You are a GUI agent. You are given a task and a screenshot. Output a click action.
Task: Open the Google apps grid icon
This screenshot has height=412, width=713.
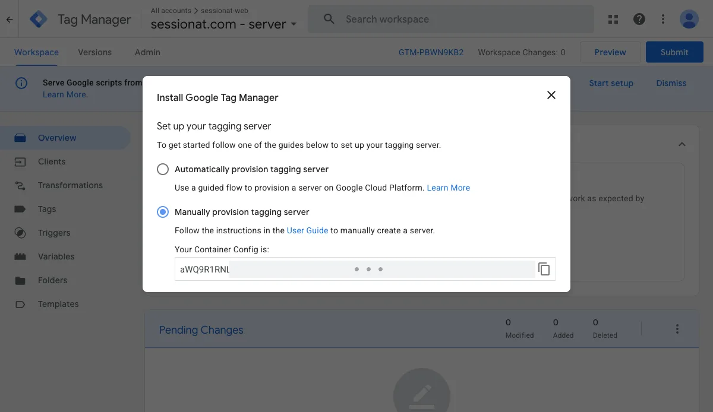tap(613, 20)
